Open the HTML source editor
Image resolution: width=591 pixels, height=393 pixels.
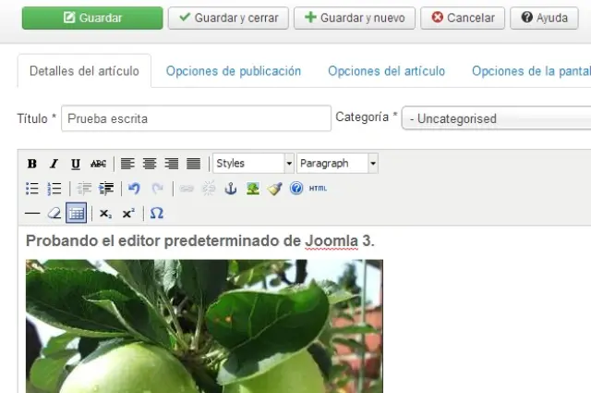click(318, 189)
